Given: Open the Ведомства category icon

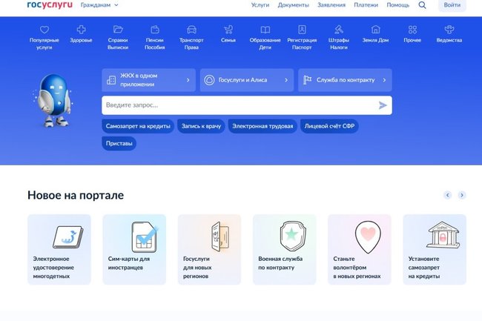Looking at the screenshot, I should [449, 30].
